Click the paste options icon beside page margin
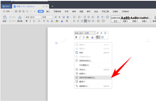This screenshot has height=106, width=156. (56, 43)
